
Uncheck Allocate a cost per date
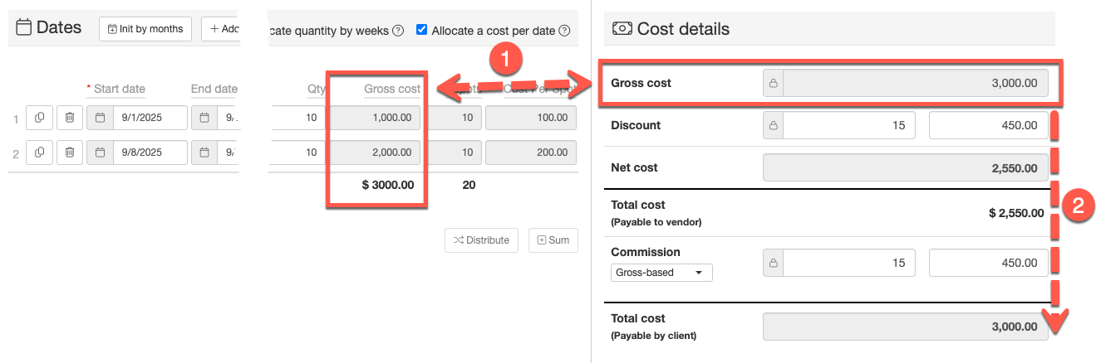click(x=422, y=30)
